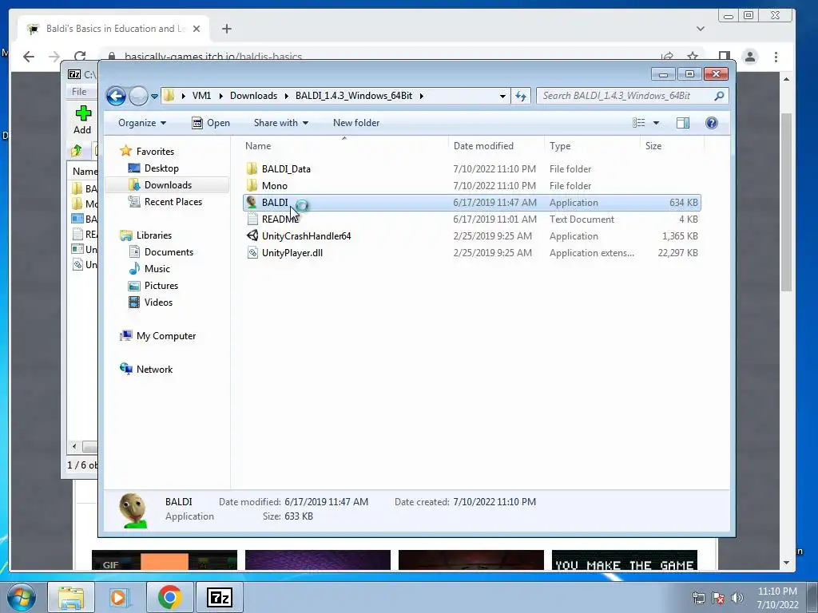The height and width of the screenshot is (613, 818).
Task: Open Documents library
Action: [169, 251]
